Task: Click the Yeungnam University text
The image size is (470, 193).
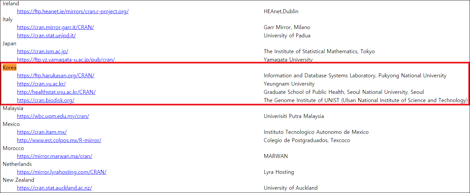Action: point(289,84)
